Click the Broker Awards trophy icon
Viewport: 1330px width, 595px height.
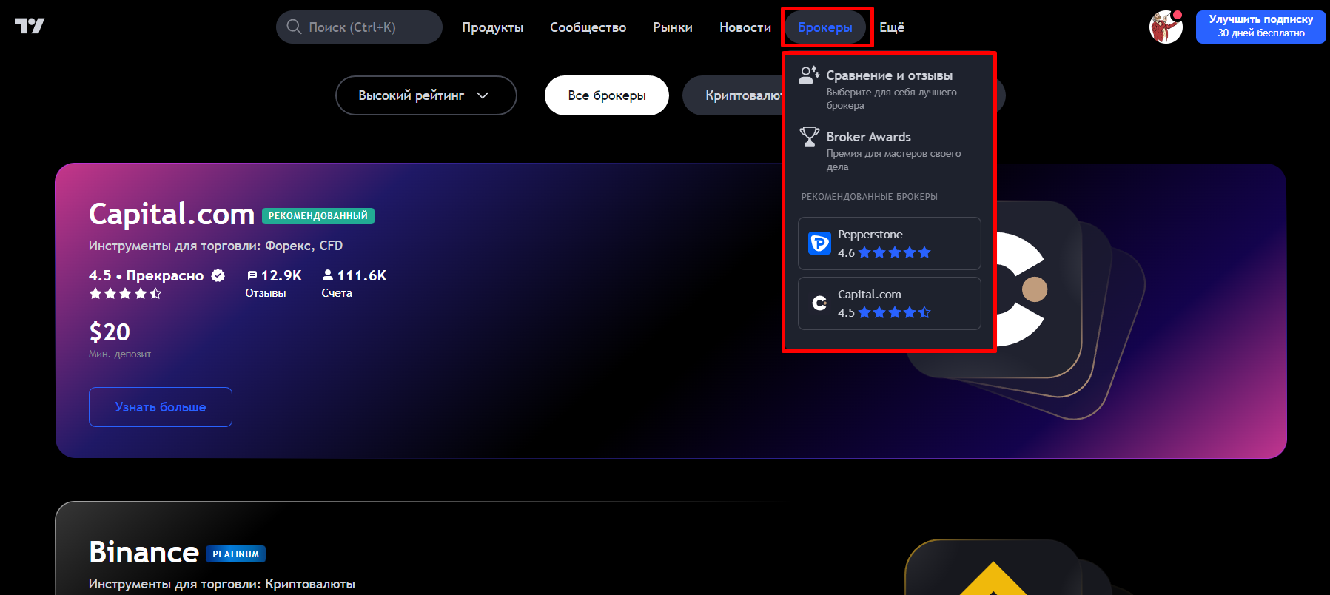(x=810, y=136)
